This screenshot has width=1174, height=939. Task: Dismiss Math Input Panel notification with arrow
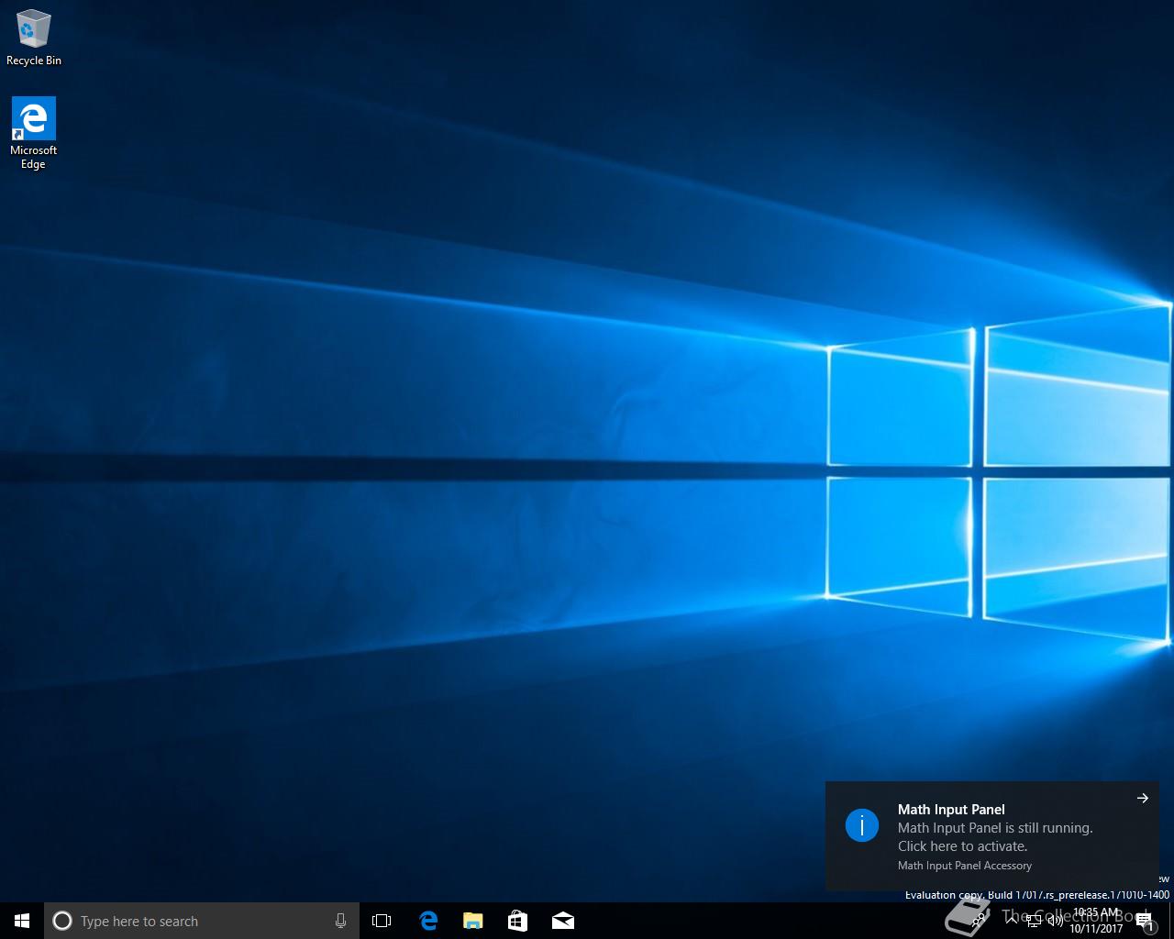click(x=1143, y=798)
